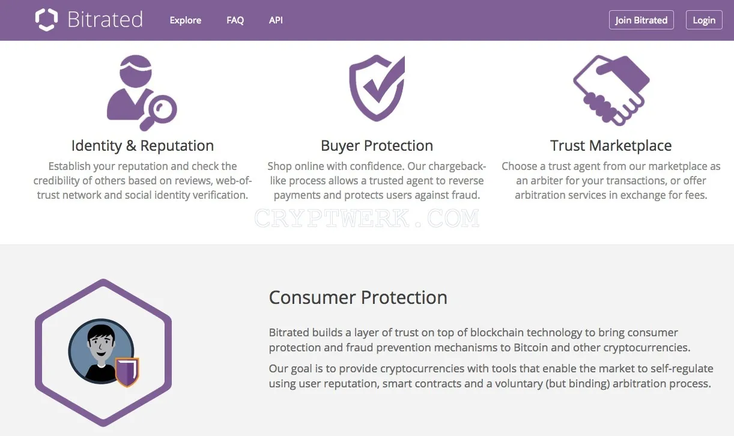
Task: Select the Identity & Reputation heading
Action: point(142,146)
